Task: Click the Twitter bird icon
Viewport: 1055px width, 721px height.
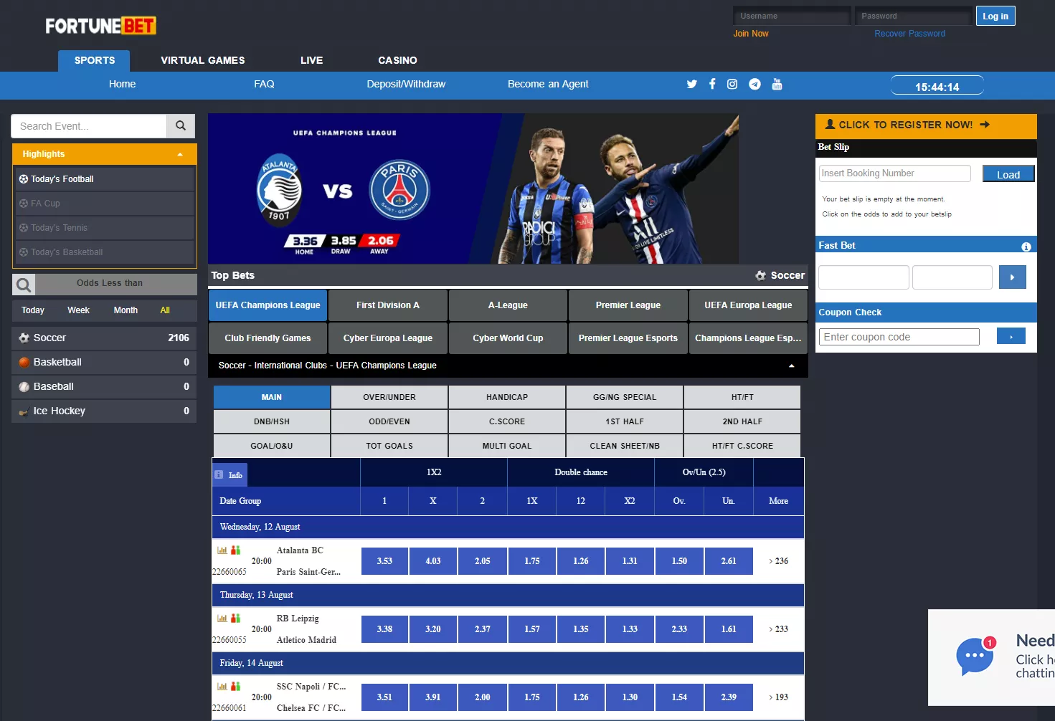Action: [x=691, y=84]
